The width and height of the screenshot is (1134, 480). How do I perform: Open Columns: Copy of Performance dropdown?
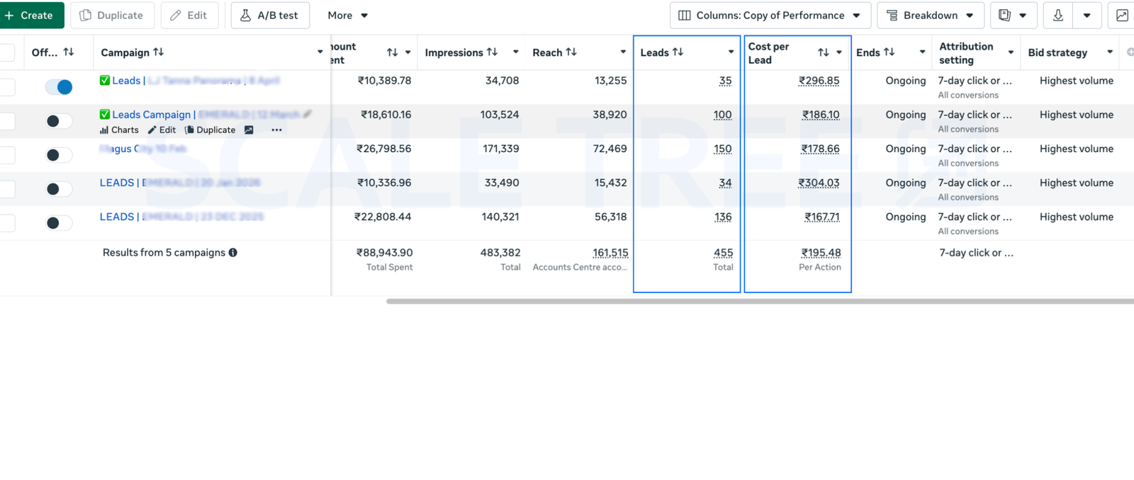pos(770,15)
